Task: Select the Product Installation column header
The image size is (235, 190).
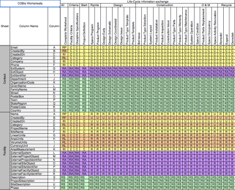Action: click(x=156, y=26)
